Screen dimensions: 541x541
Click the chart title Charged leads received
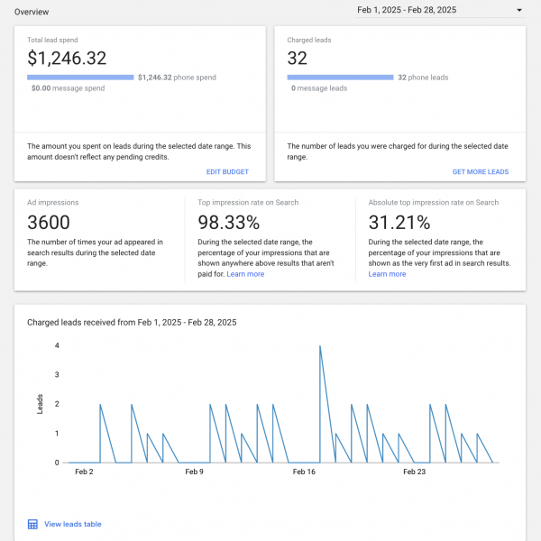click(132, 322)
